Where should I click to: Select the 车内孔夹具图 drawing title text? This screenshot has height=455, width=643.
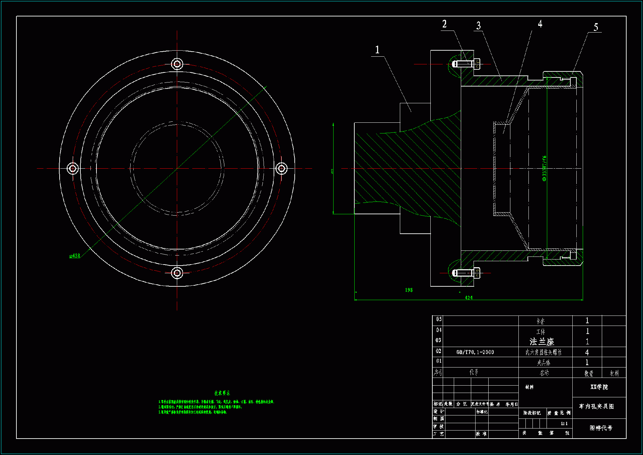pyautogui.click(x=596, y=406)
